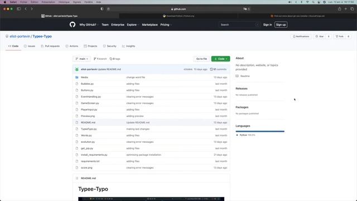Click the file icon beside Bubbles.py
357x201 pixels.
(77, 84)
